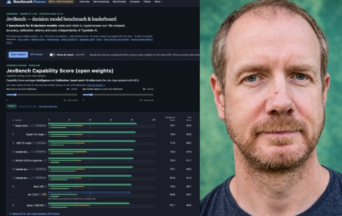
Task: Open info icon beside decisio v0.8.0 on gemma
Action: pos(45,160)
